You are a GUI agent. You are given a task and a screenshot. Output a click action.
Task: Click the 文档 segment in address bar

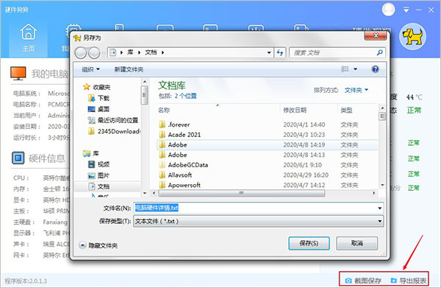click(151, 52)
